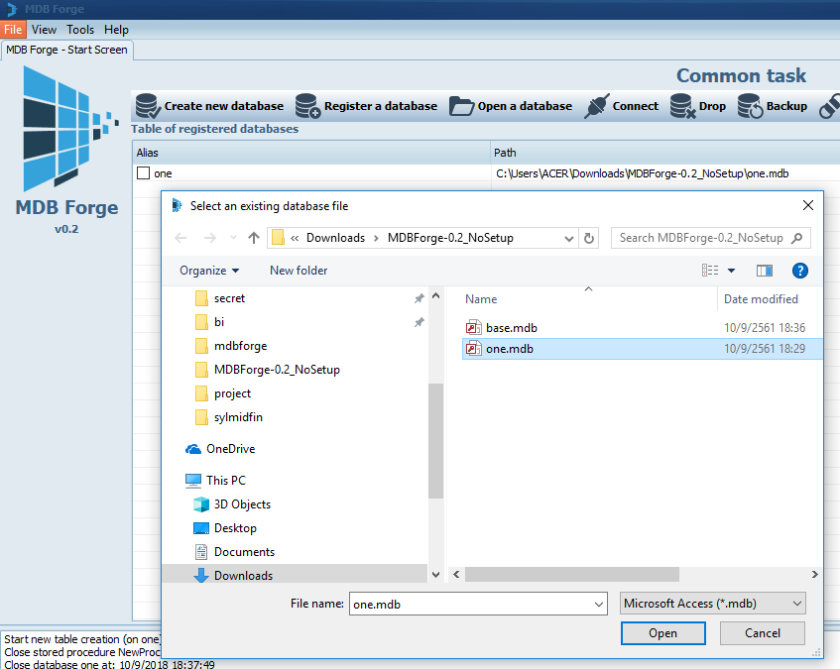This screenshot has width=840, height=669.
Task: Refresh the folder listing in dialog
Action: point(590,238)
